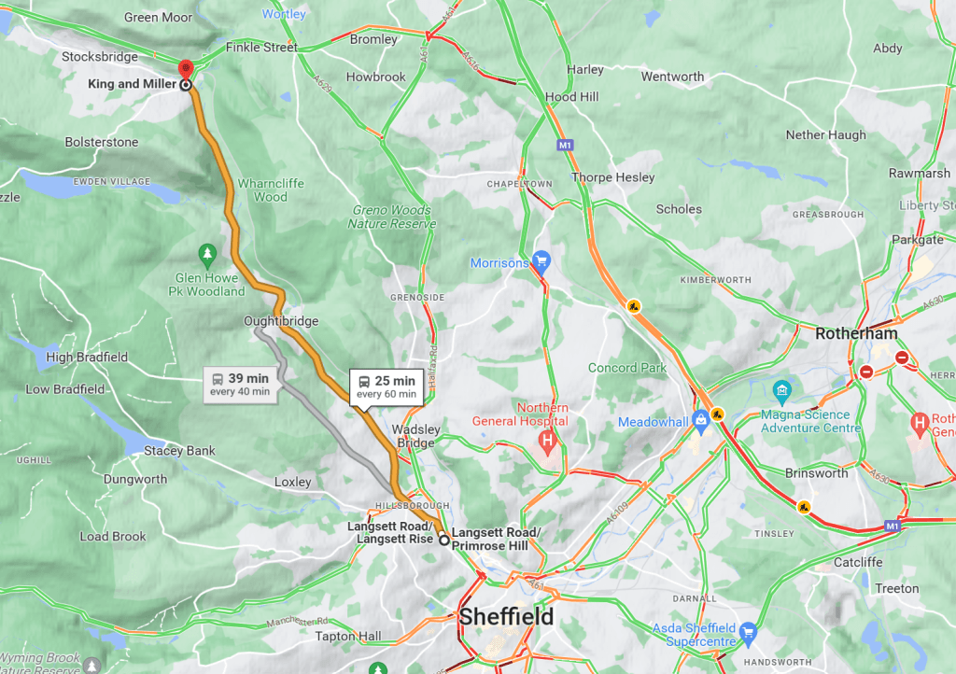Click the King and Miller origin circle marker
The height and width of the screenshot is (674, 956).
(x=186, y=85)
